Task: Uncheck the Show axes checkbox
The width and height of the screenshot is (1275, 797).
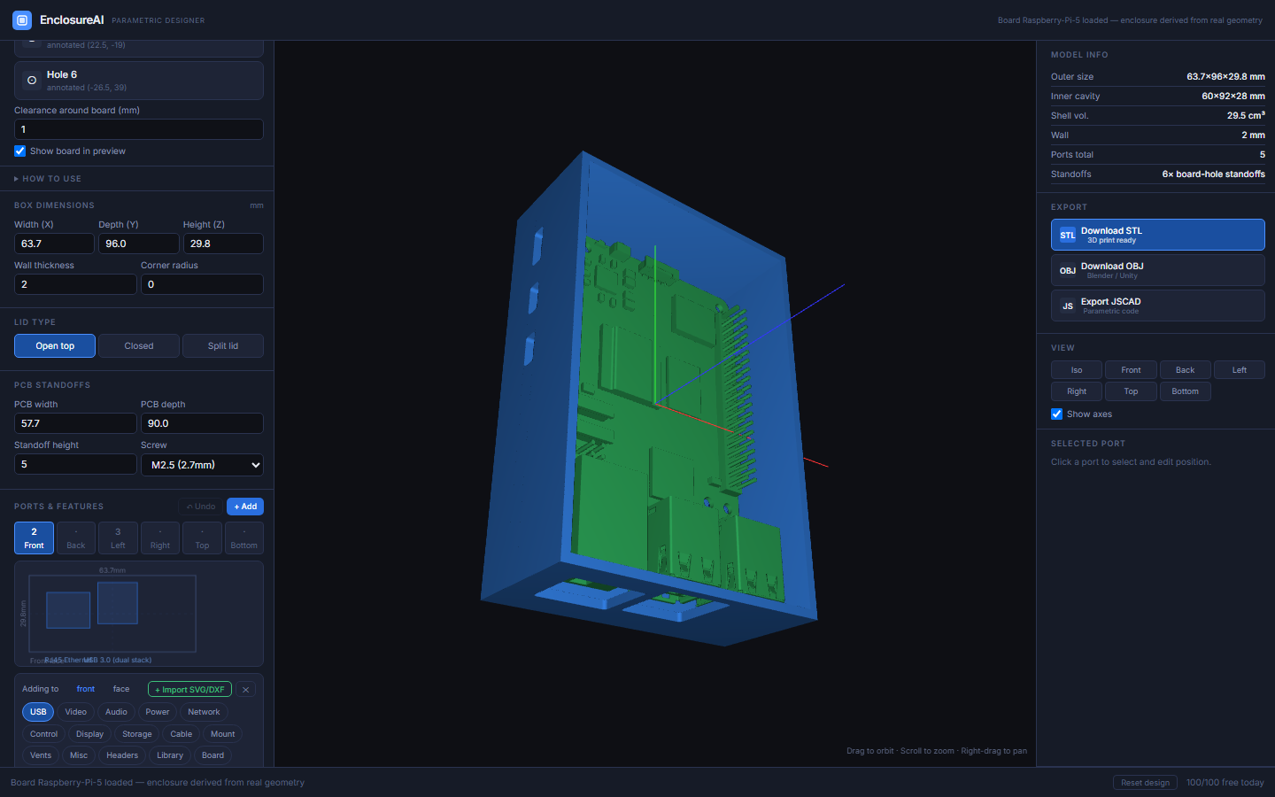Action: tap(1056, 414)
